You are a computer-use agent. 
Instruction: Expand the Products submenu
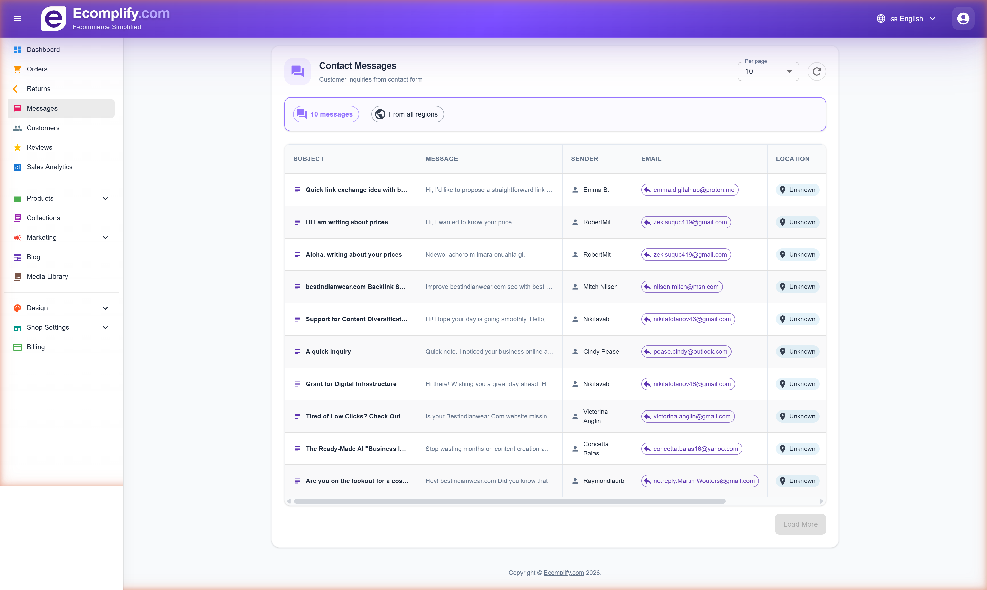click(x=105, y=198)
